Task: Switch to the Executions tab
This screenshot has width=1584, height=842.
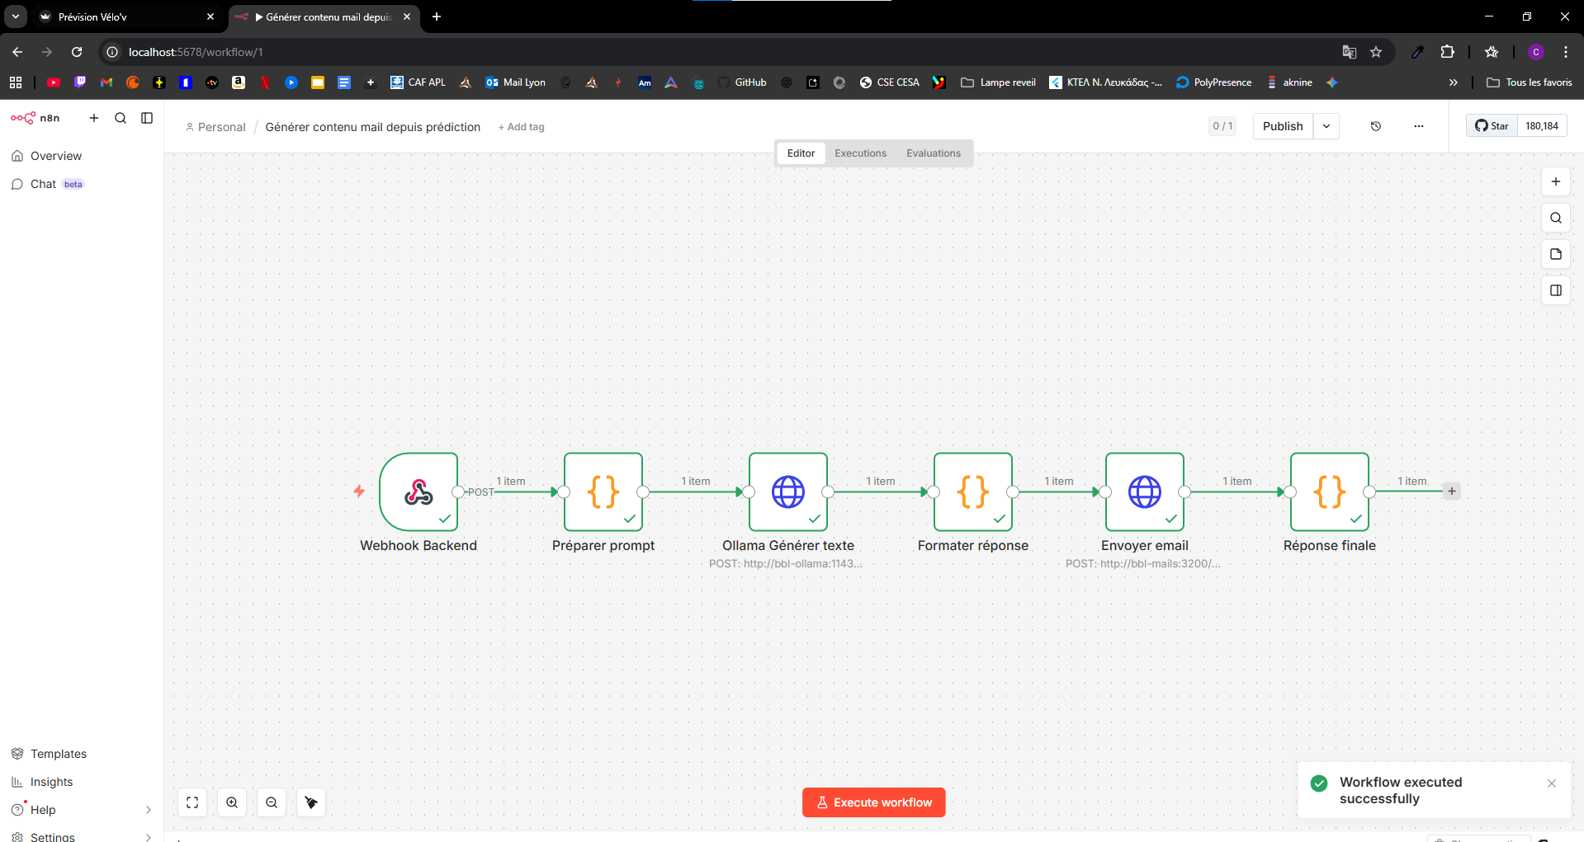Action: pyautogui.click(x=860, y=153)
